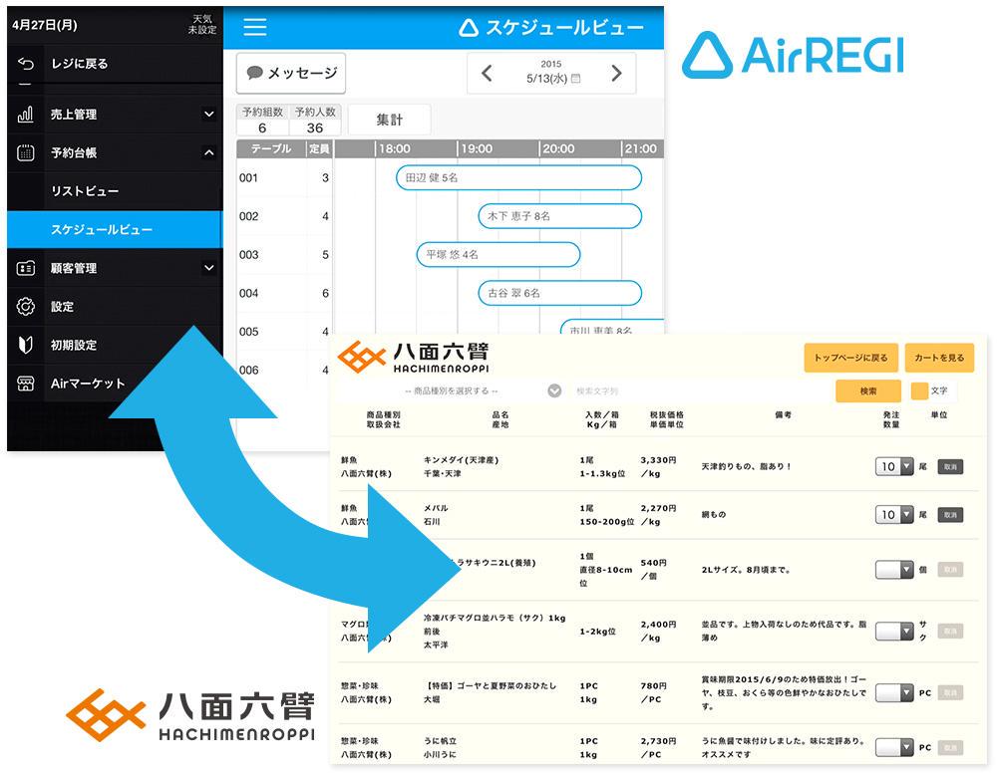This screenshot has width=997, height=775.
Task: Click table row 004 in schedule
Action: [x=284, y=293]
